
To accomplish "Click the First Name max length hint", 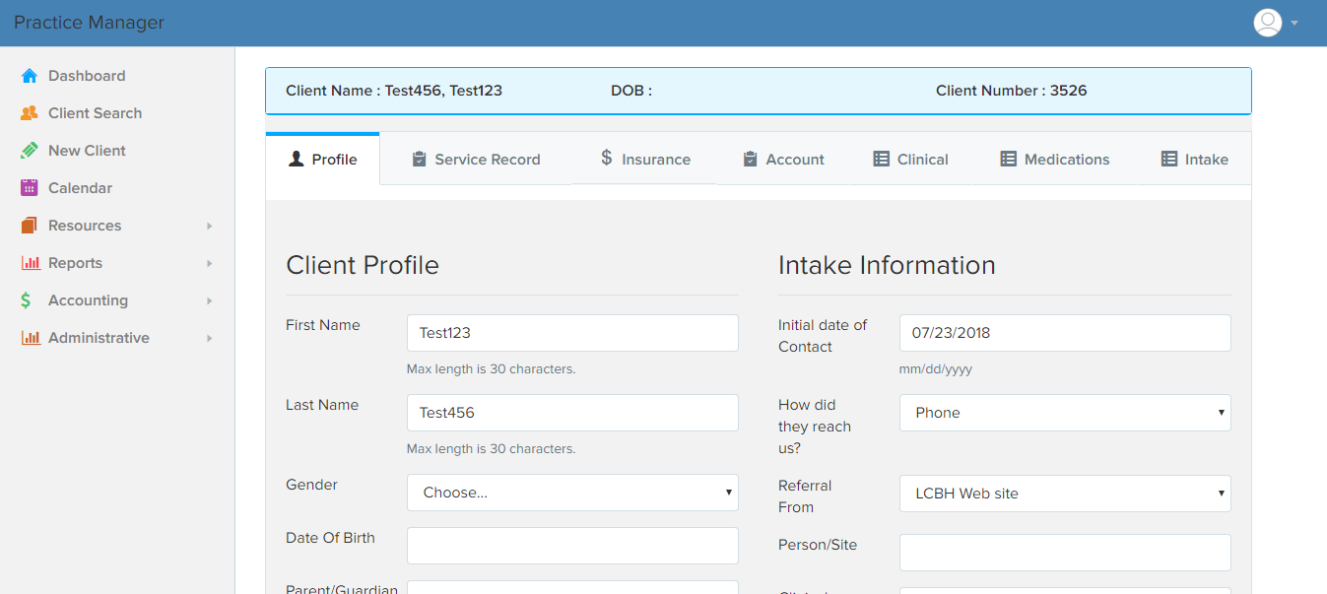I will pyautogui.click(x=491, y=369).
